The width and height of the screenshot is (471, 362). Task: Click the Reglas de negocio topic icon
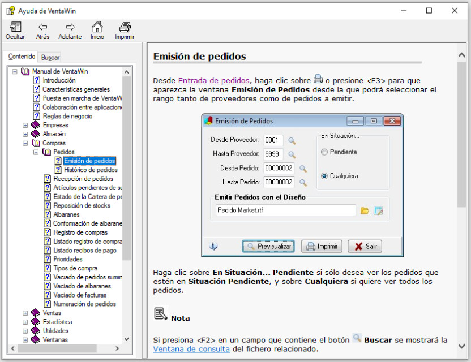pyautogui.click(x=37, y=116)
